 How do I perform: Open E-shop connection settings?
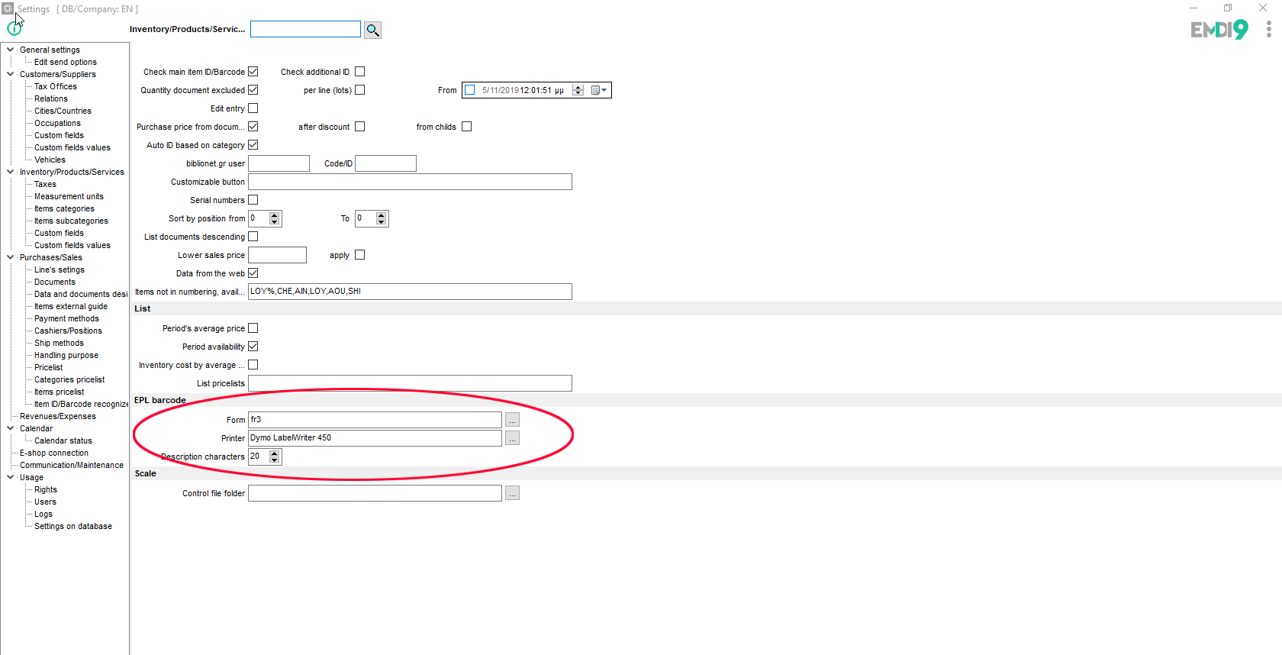(54, 453)
